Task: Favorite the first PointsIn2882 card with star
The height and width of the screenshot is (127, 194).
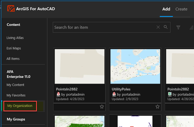Action: pyautogui.click(x=102, y=107)
